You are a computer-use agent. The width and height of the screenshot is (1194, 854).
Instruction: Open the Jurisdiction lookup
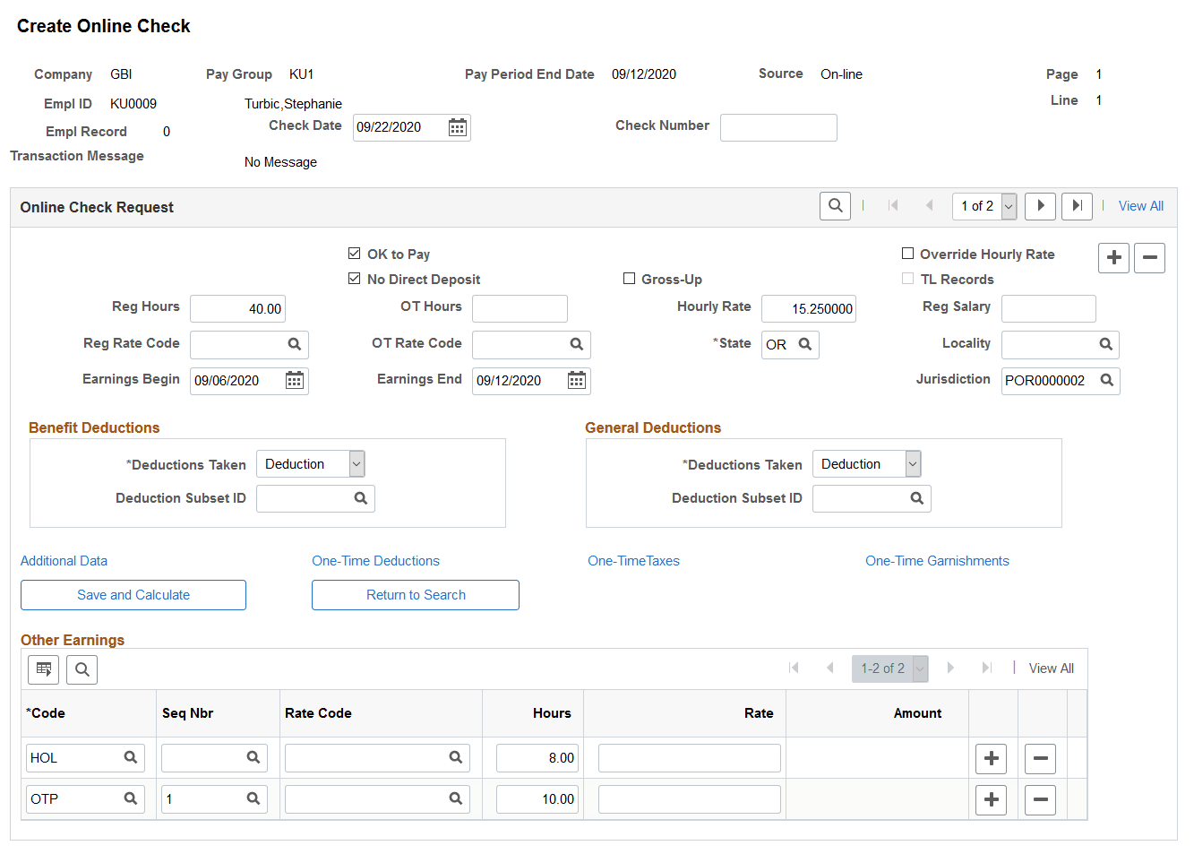(x=1109, y=380)
